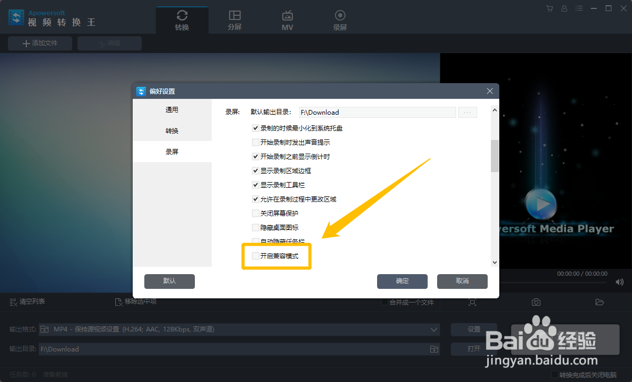
Task: Select 通用 in preferences sidebar
Action: 172,109
